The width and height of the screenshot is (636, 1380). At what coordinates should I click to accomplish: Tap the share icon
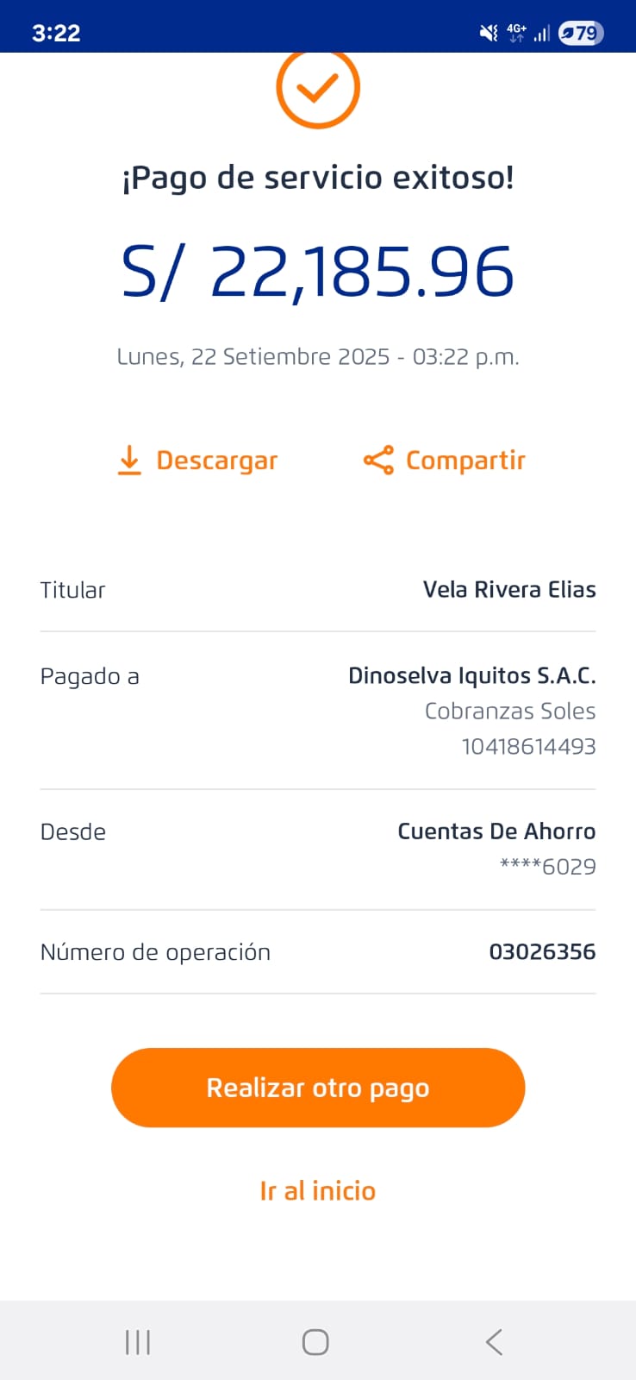pyautogui.click(x=378, y=461)
